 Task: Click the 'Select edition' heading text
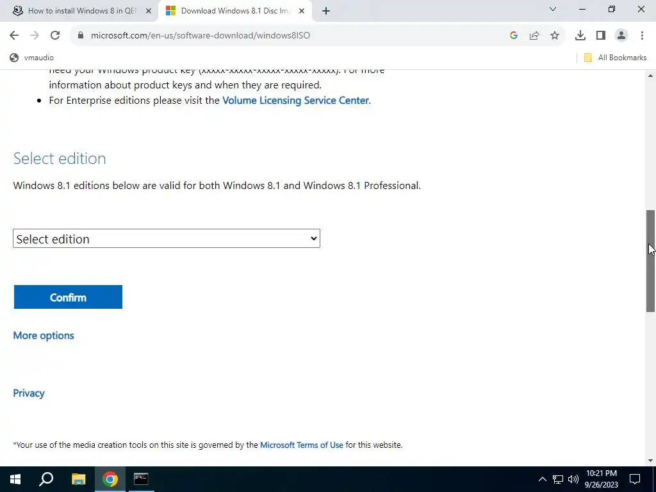[x=60, y=159]
